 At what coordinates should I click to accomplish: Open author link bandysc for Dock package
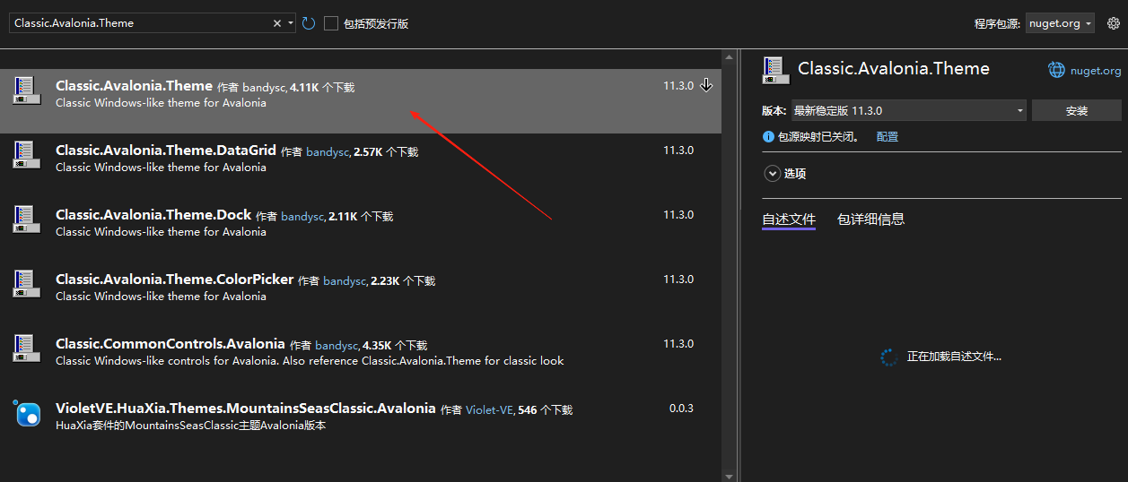pos(302,217)
